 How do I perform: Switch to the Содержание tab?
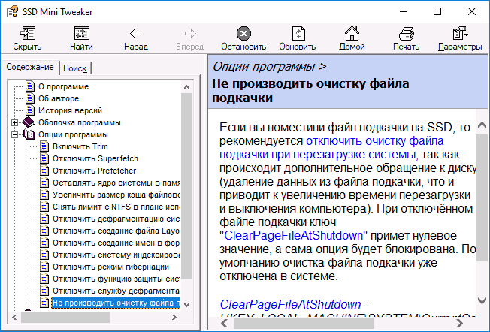30,67
